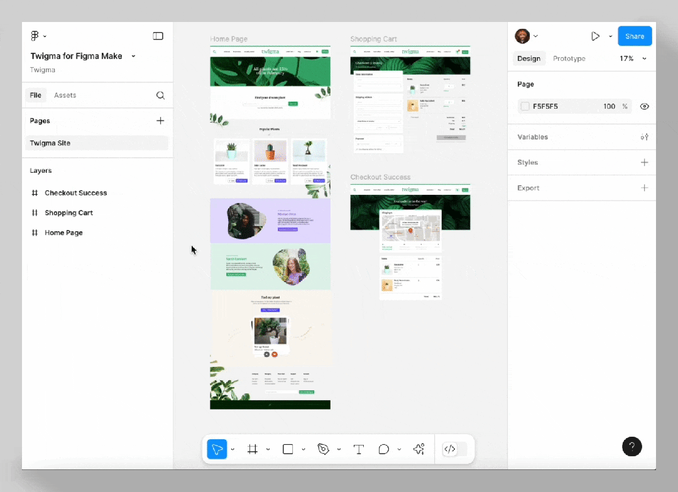Open the Figma main menu logo
The image size is (678, 492).
click(x=35, y=36)
